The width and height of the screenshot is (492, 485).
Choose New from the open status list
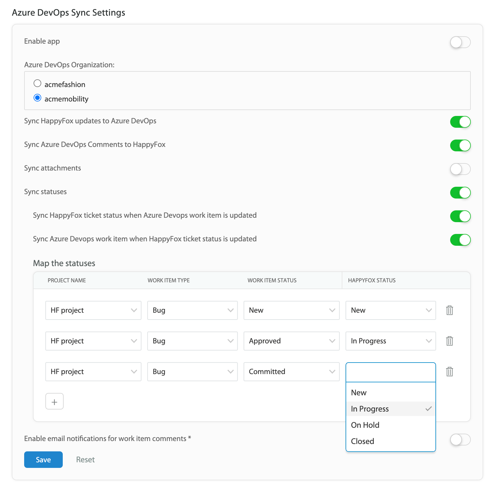(x=391, y=393)
